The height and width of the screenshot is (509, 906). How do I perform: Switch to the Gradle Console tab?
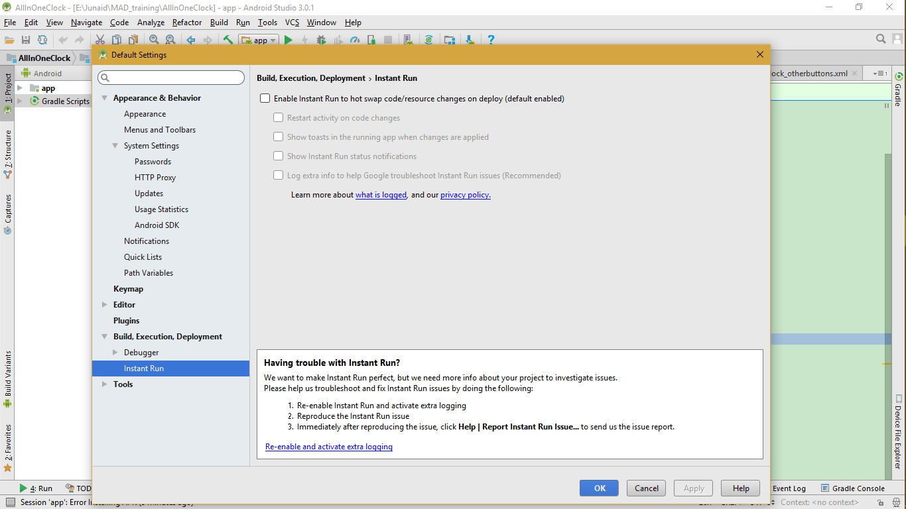852,488
